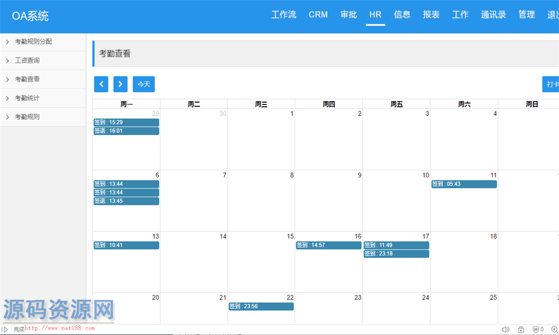Screen dimensions: 559x335
Task: Click the 今天 button to jump to today
Action: [143, 84]
